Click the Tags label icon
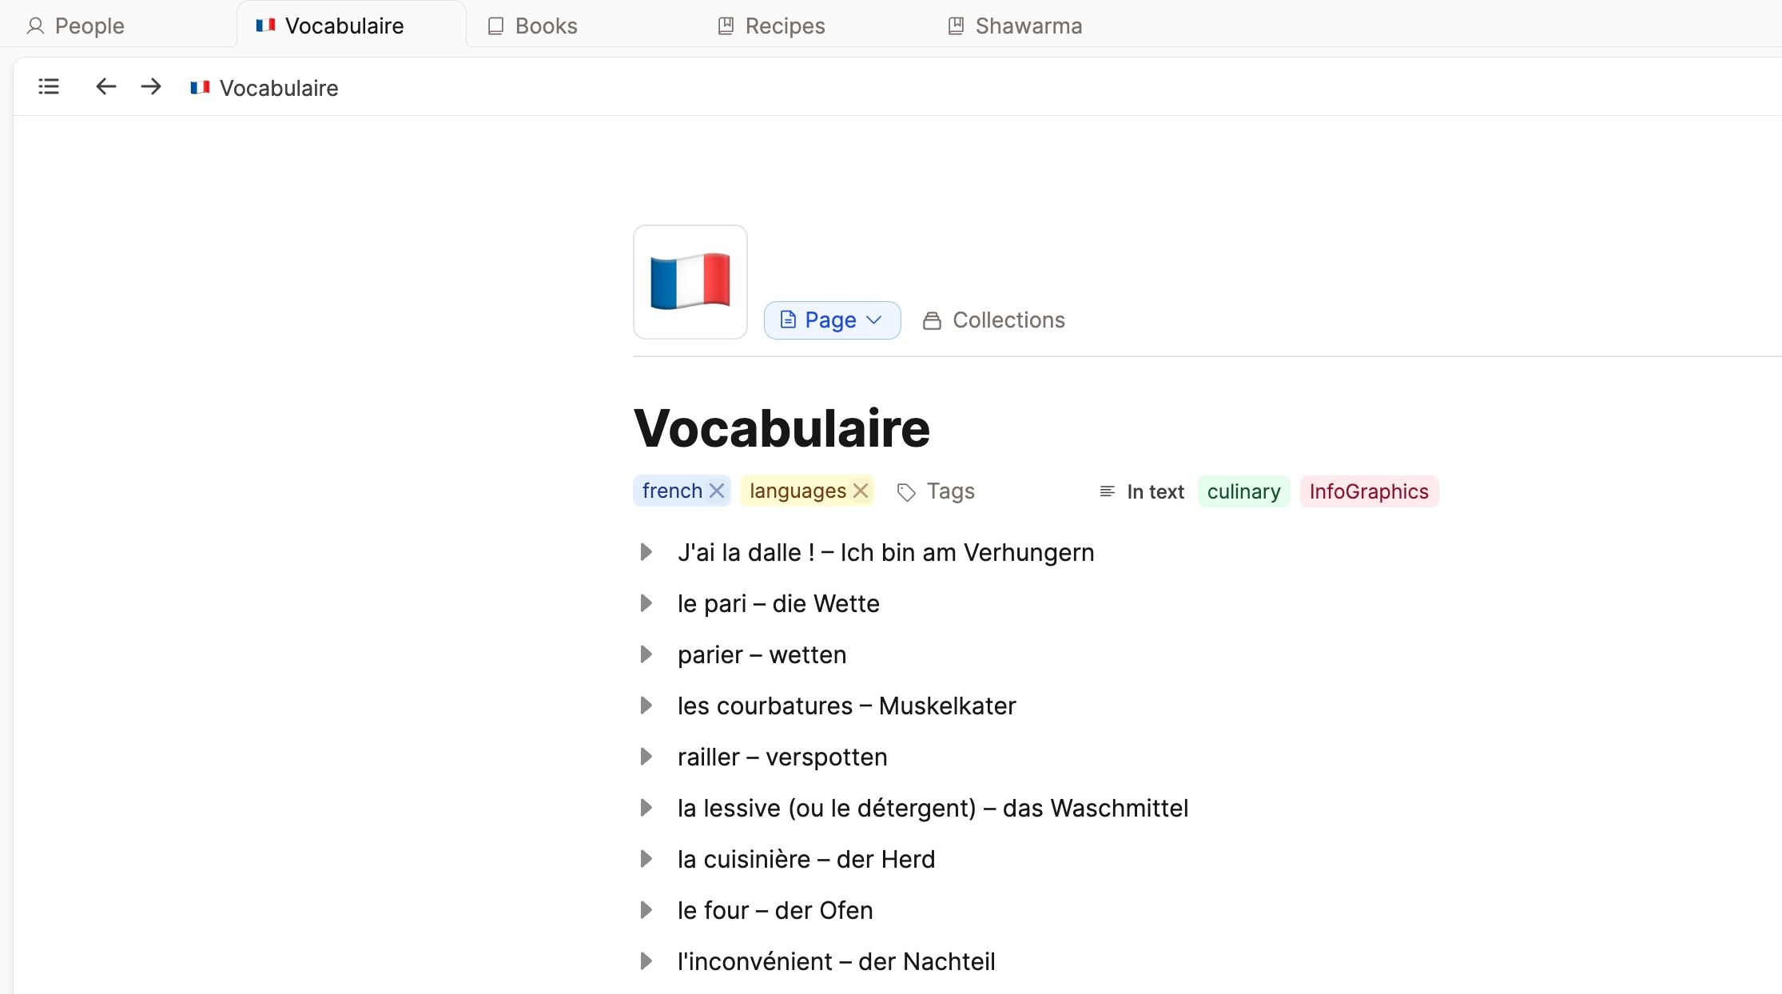This screenshot has height=994, width=1782. pyautogui.click(x=906, y=491)
